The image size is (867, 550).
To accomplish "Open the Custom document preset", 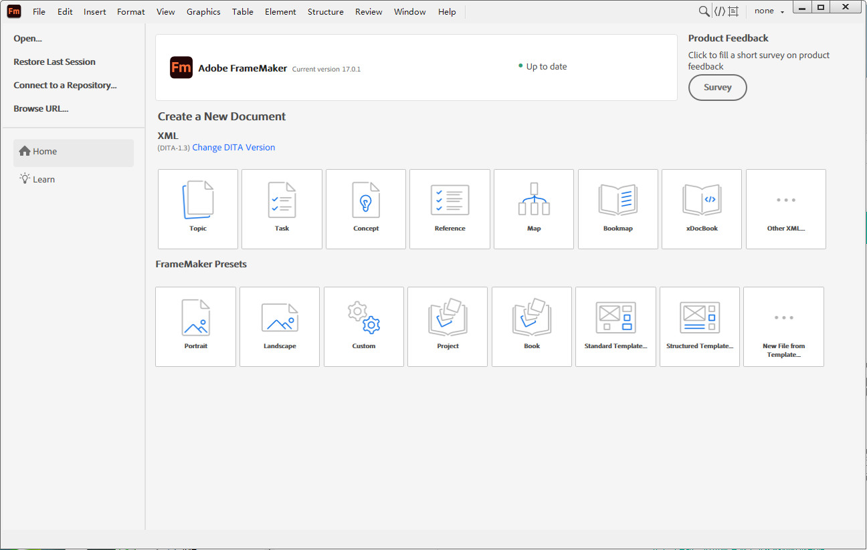I will 364,327.
